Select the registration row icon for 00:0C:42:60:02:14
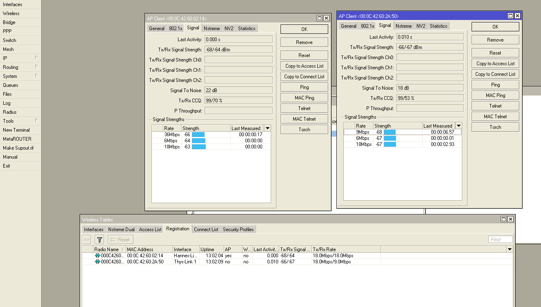The width and height of the screenshot is (541, 307). click(97, 256)
